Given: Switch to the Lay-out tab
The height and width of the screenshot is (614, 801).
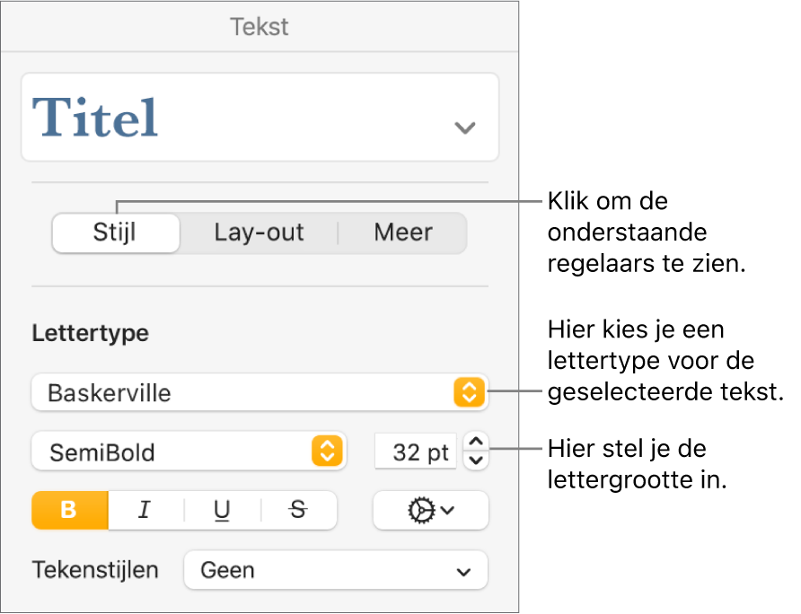Looking at the screenshot, I should pyautogui.click(x=259, y=232).
